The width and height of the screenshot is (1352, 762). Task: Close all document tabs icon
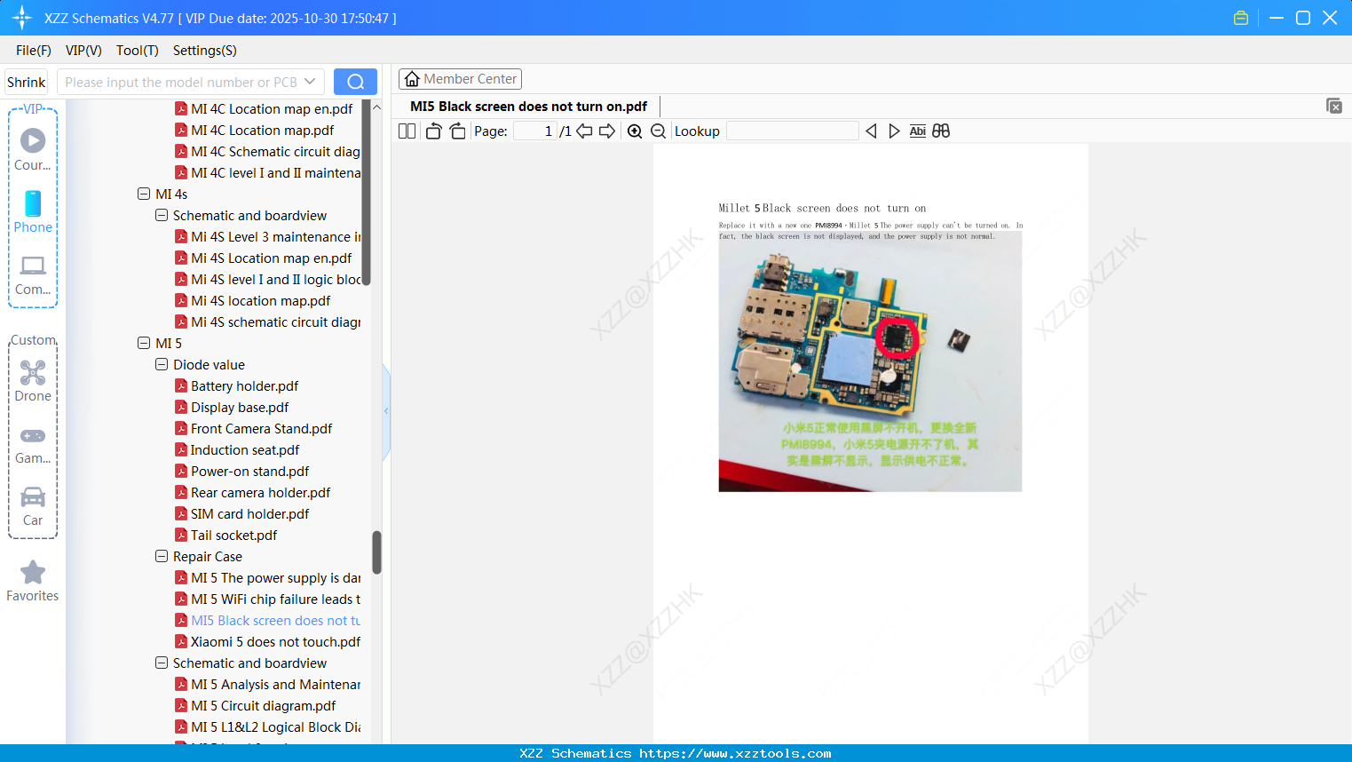[1333, 106]
